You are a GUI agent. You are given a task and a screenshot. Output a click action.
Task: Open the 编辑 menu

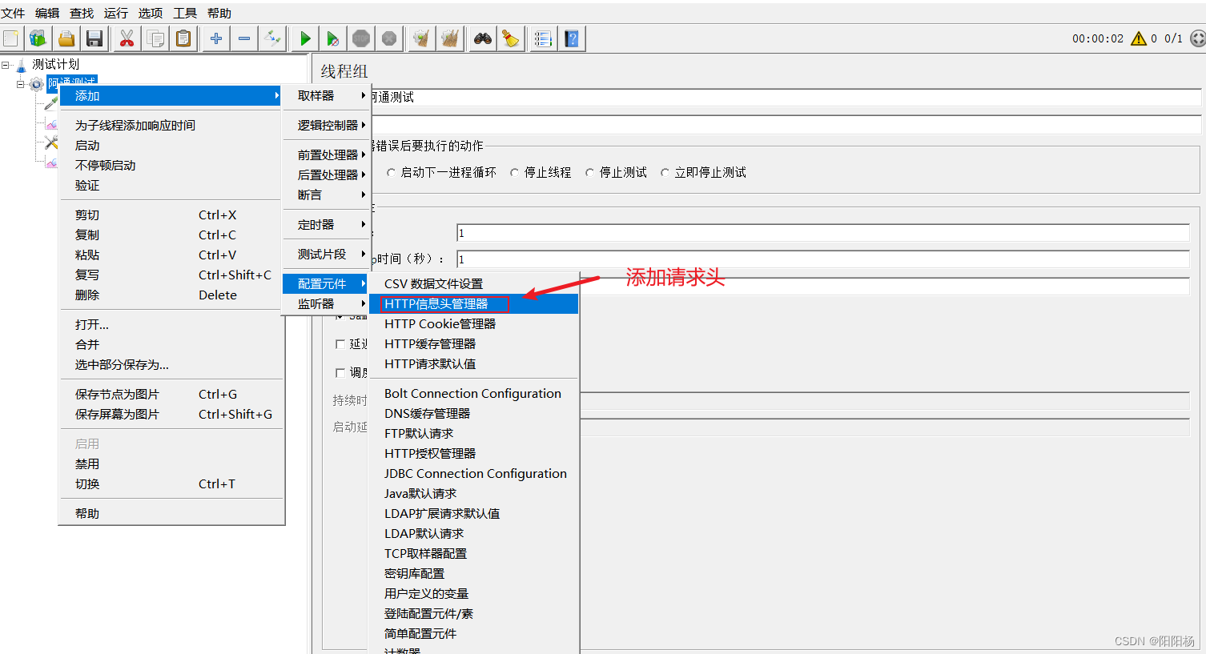pyautogui.click(x=47, y=13)
